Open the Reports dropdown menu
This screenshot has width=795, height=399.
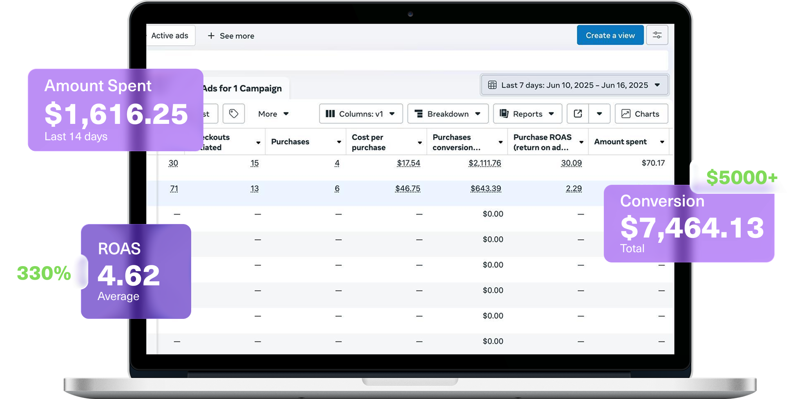click(527, 114)
